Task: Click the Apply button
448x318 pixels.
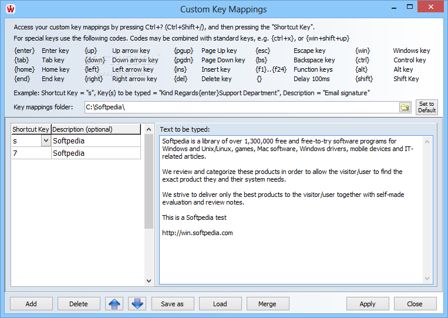Action: 368,304
